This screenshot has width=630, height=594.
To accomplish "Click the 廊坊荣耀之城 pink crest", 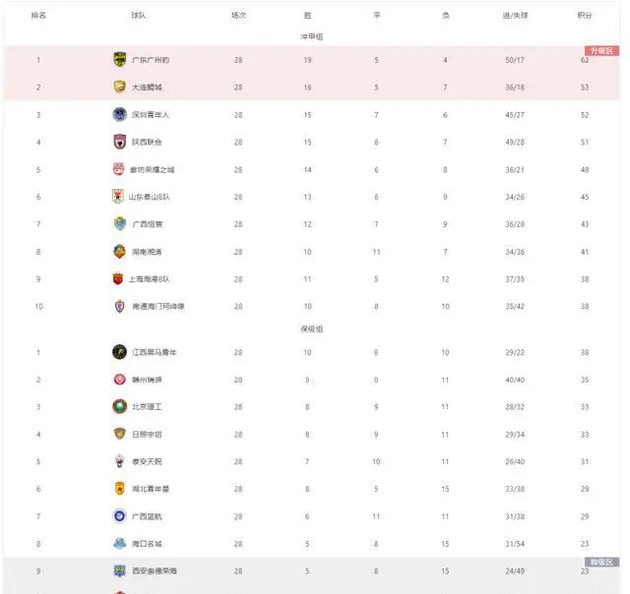I will (x=118, y=169).
